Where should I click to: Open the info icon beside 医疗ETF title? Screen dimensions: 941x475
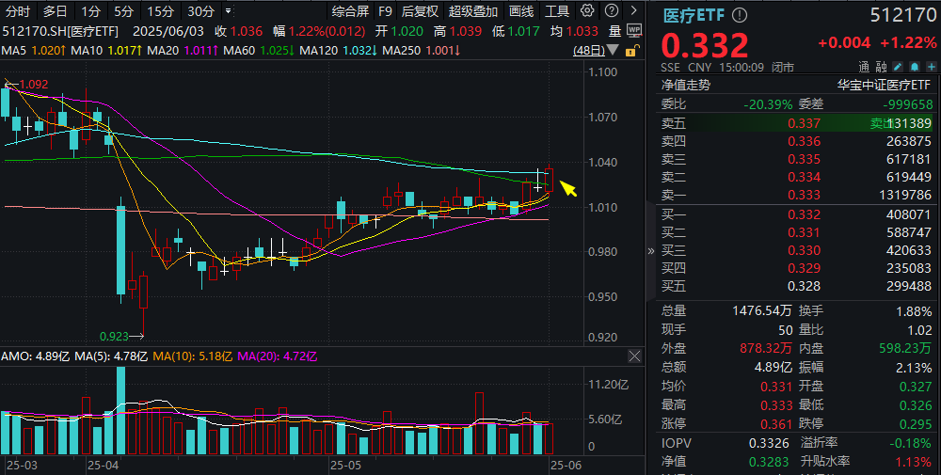coord(740,15)
